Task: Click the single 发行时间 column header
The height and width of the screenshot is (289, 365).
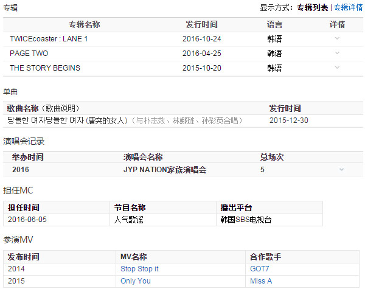Action: coord(285,108)
